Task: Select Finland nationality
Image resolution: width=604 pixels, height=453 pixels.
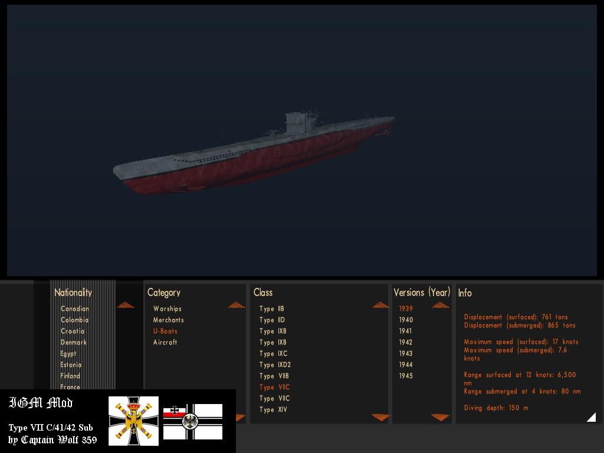Action: tap(70, 376)
